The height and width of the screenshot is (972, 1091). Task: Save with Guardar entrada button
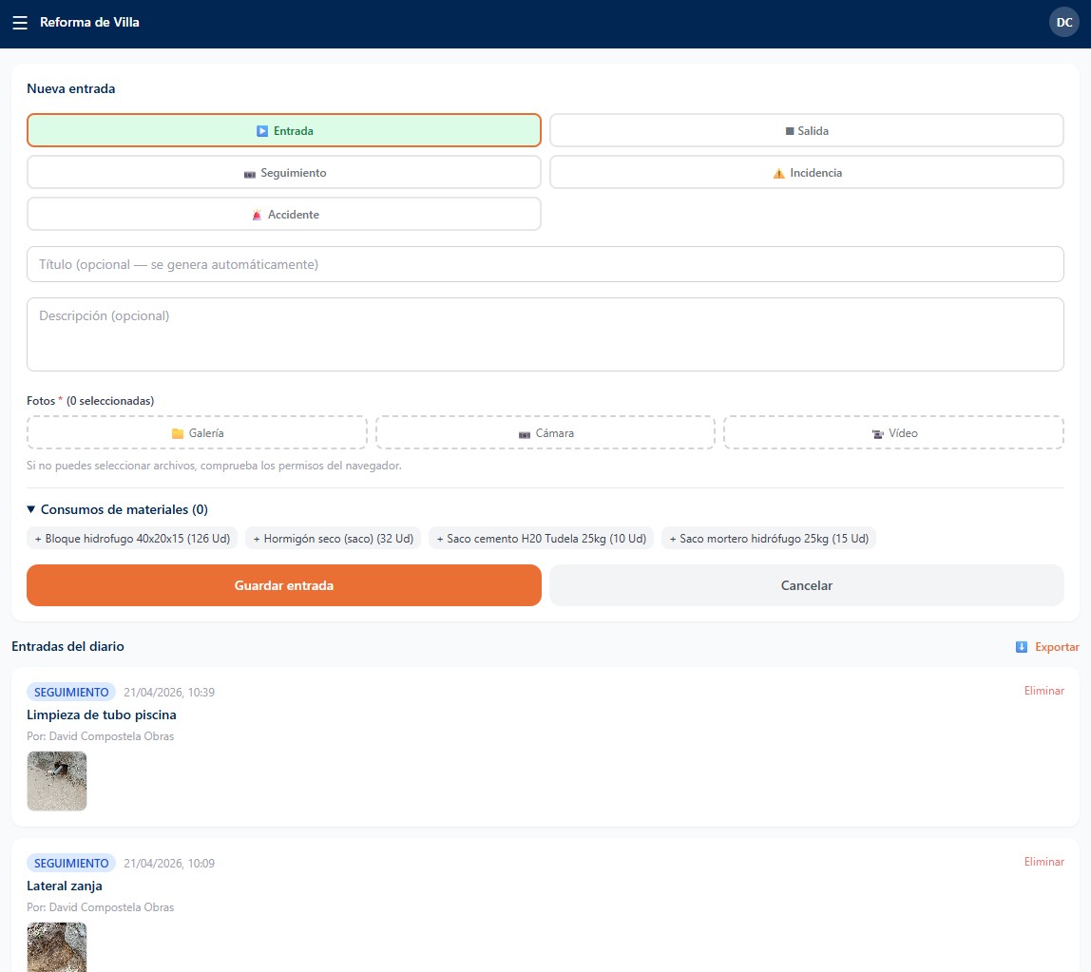[284, 585]
